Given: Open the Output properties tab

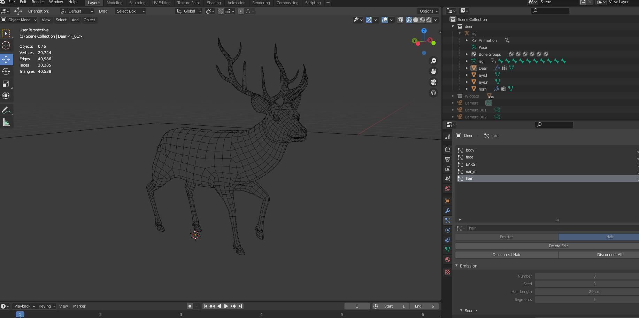Looking at the screenshot, I should (x=448, y=159).
